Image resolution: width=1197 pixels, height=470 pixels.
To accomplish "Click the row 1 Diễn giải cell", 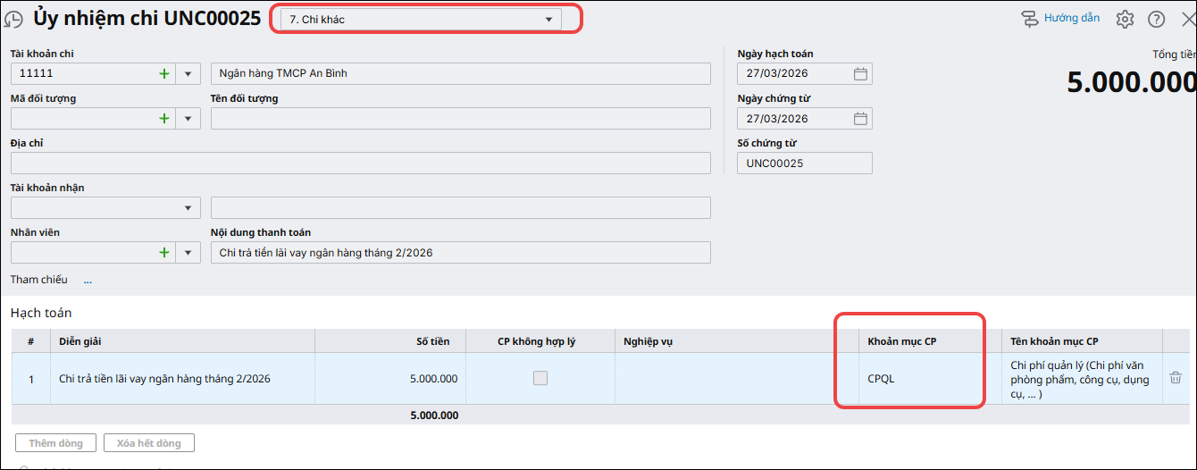I will (x=182, y=379).
